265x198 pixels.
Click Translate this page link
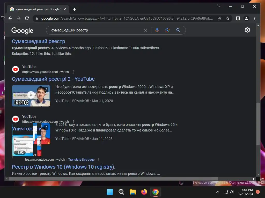tap(81, 159)
